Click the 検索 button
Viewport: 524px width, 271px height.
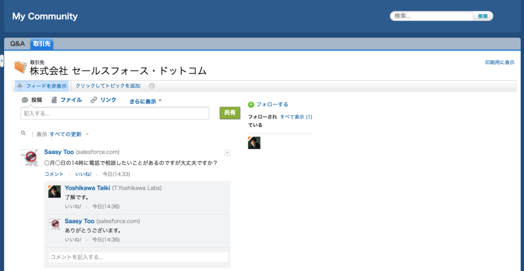pos(483,16)
